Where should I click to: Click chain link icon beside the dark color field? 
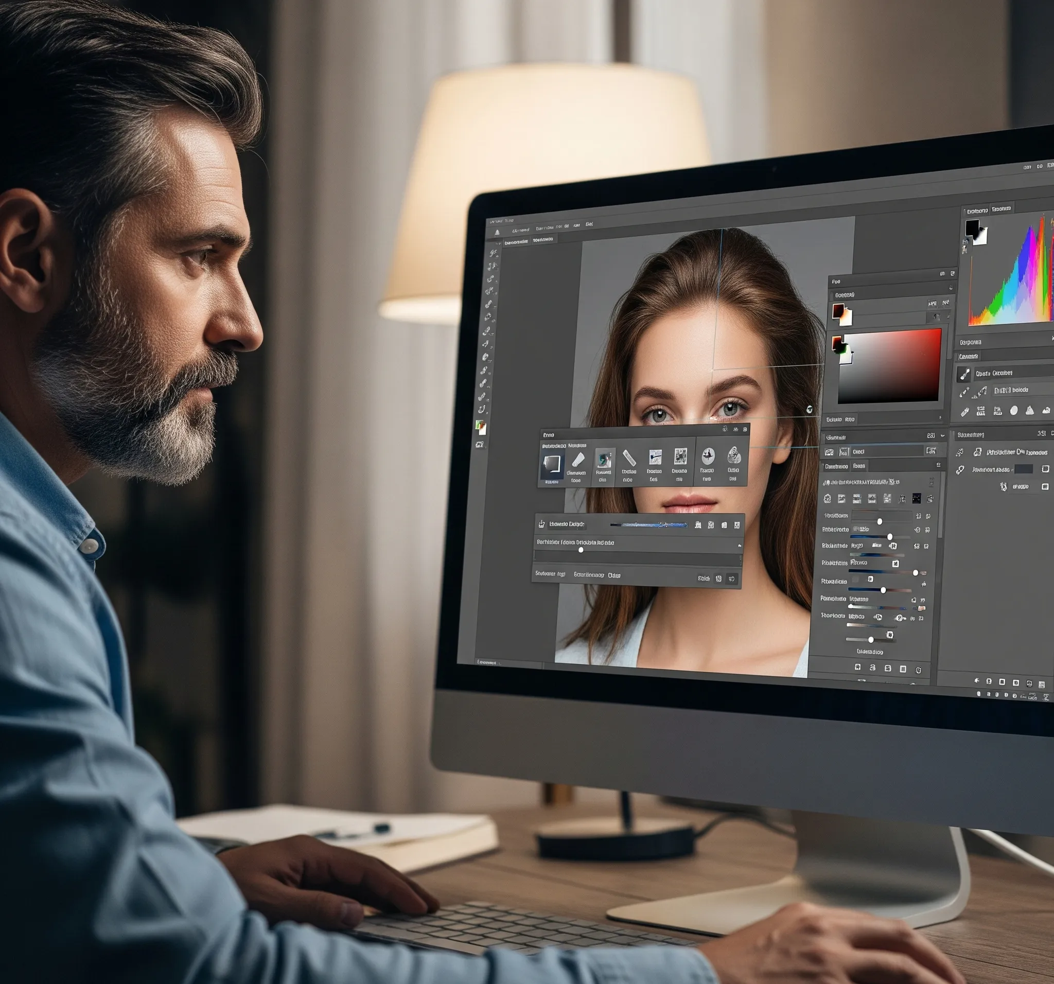coord(960,470)
